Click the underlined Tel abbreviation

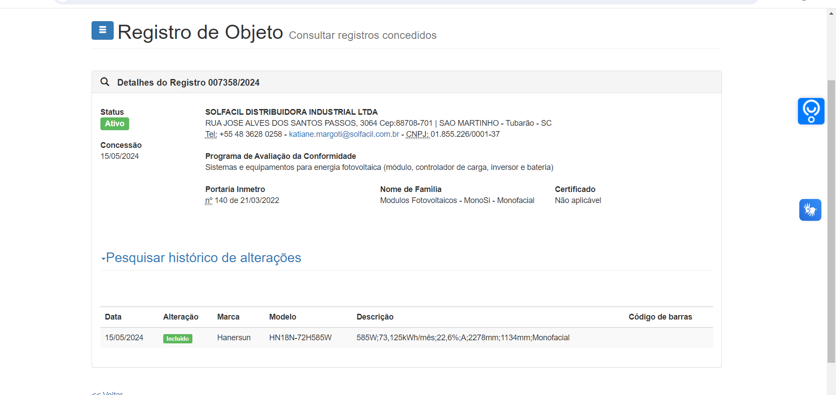[211, 134]
